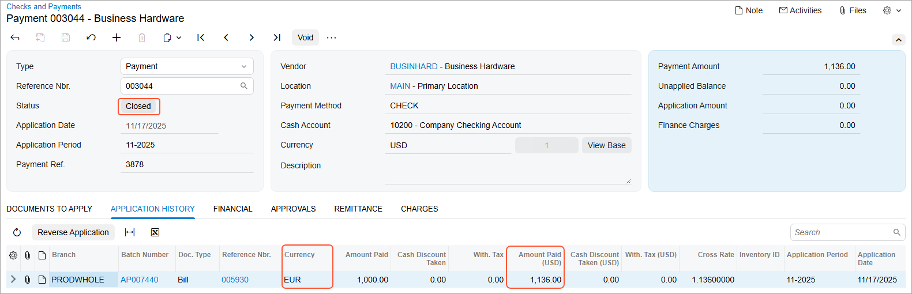Image resolution: width=912 pixels, height=294 pixels.
Task: Open batch number AP007440 link
Action: tap(139, 280)
